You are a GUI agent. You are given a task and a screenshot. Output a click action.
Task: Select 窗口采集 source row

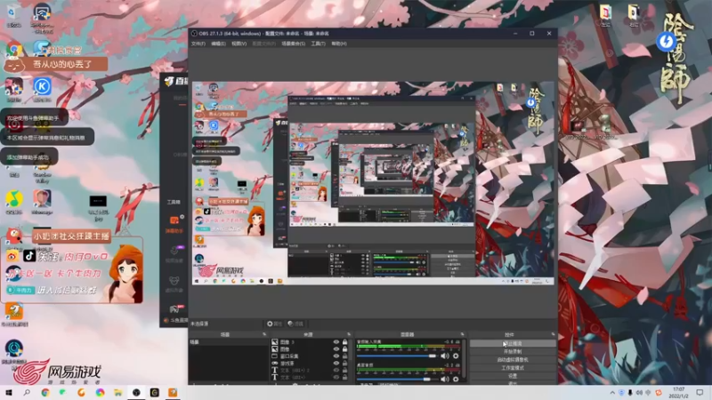coord(309,356)
